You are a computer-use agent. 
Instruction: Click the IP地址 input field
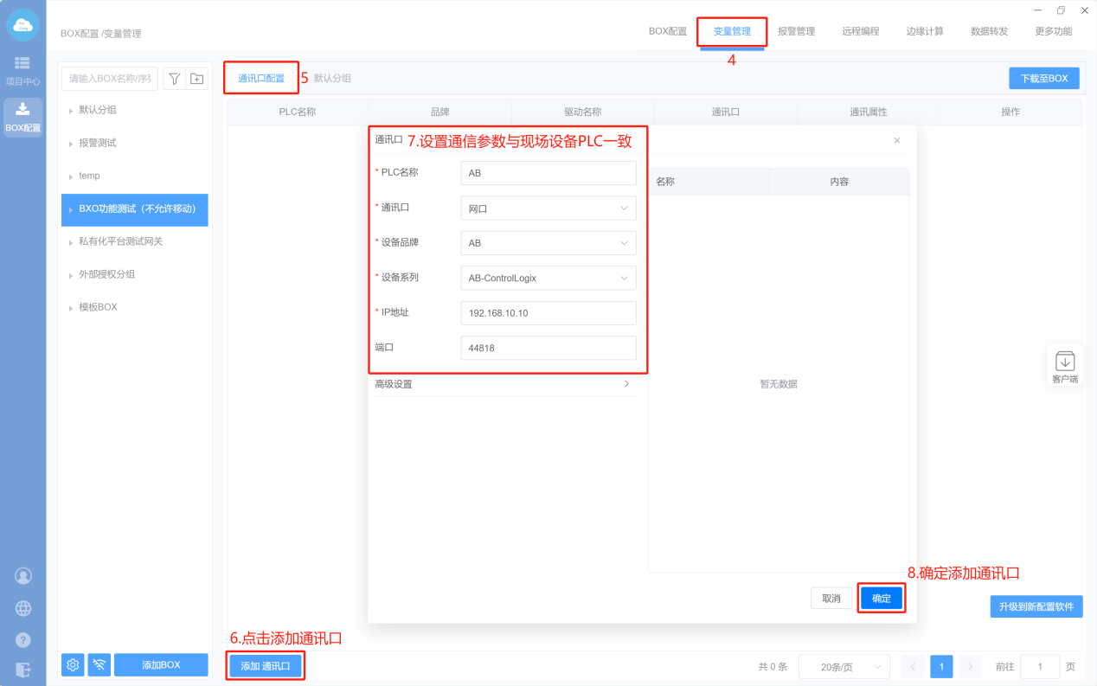point(548,313)
